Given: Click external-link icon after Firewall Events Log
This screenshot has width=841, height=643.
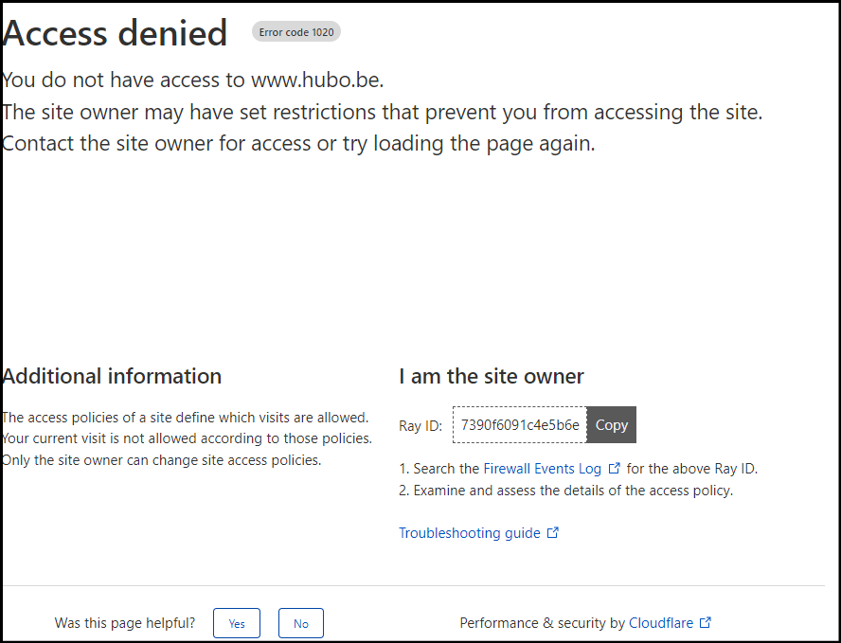Looking at the screenshot, I should coord(615,468).
